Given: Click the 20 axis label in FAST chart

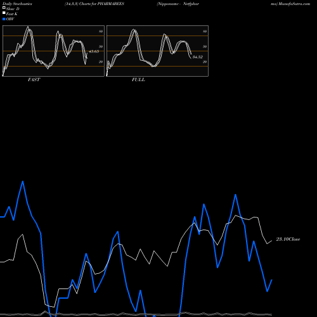Looking at the screenshot, I should tap(101, 61).
